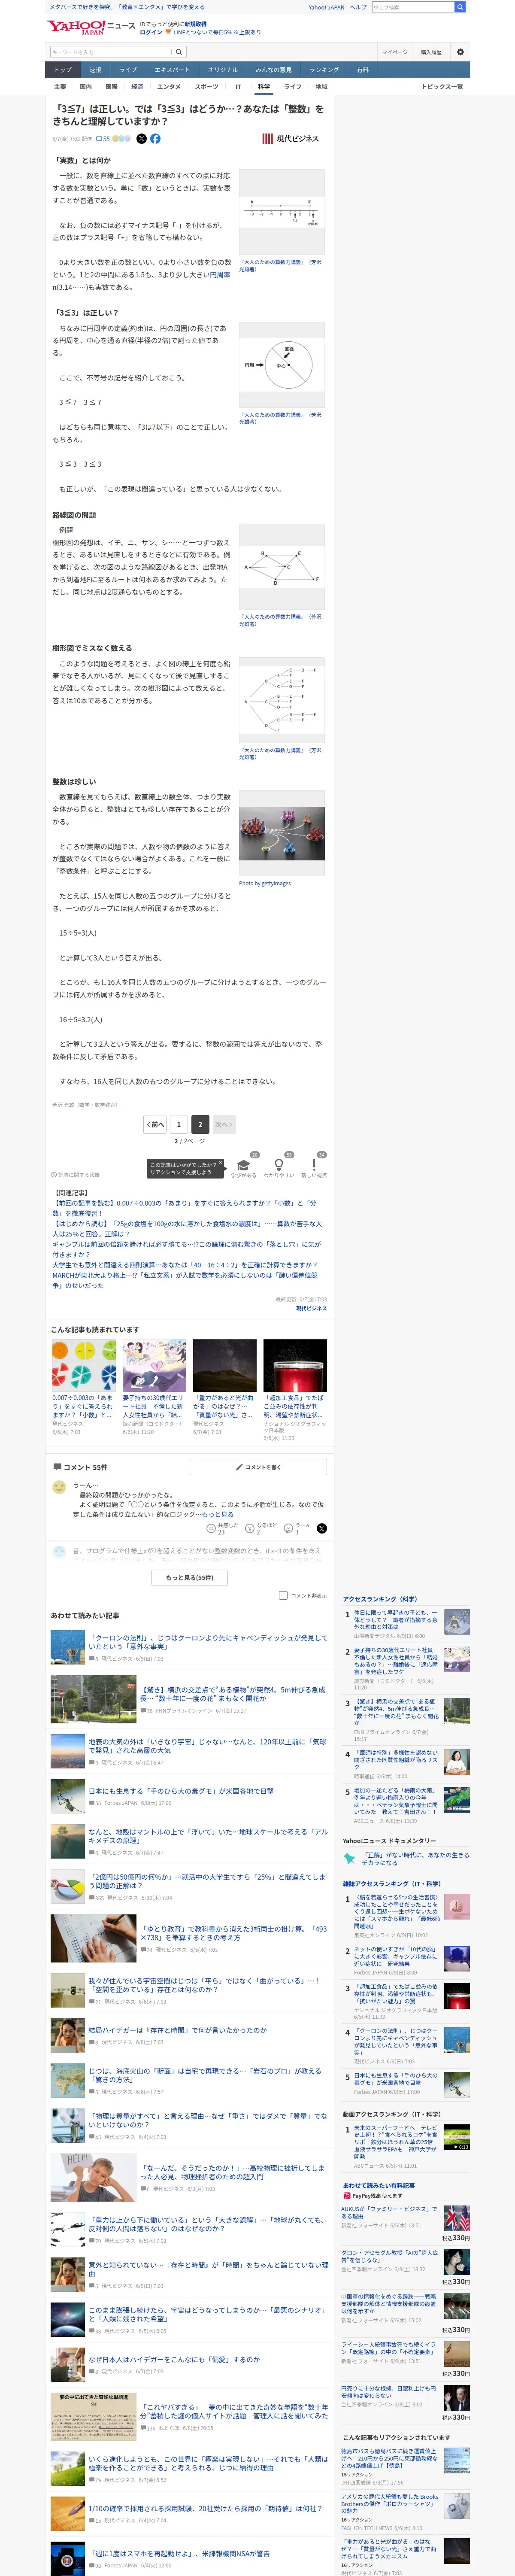Click the keyword search magnifier icon
This screenshot has width=515, height=2576.
point(179,52)
